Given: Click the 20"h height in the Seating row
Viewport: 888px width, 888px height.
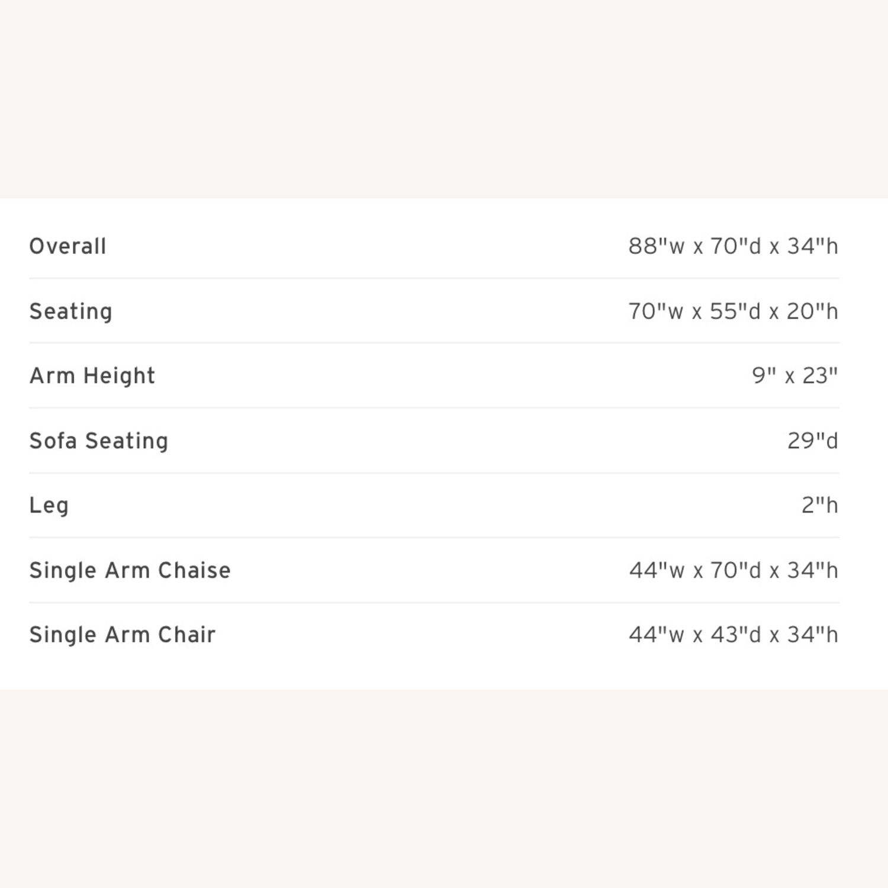Looking at the screenshot, I should pyautogui.click(x=812, y=311).
